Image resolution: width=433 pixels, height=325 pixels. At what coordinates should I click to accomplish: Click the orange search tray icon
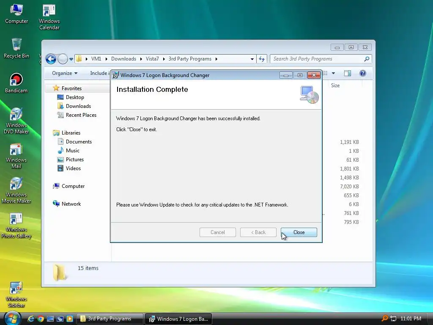pos(385,318)
